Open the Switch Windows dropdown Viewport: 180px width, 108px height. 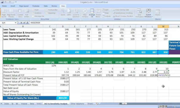point(149,13)
